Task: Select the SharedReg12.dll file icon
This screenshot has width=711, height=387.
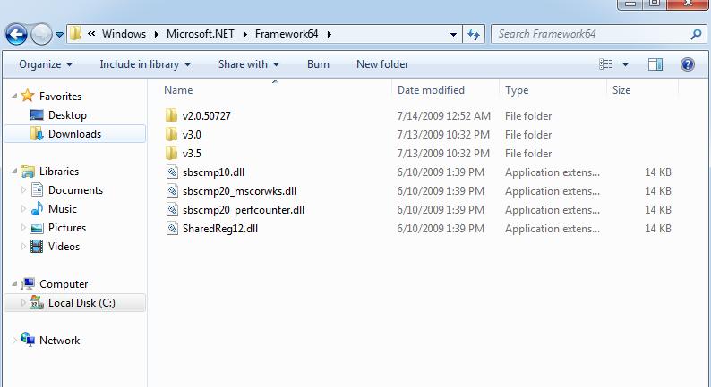Action: pyautogui.click(x=172, y=229)
